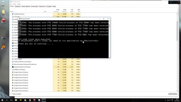Sort by the Dysk column header

pos(70,10)
